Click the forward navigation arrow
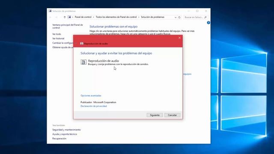274x154 pixels. (x=56, y=17)
